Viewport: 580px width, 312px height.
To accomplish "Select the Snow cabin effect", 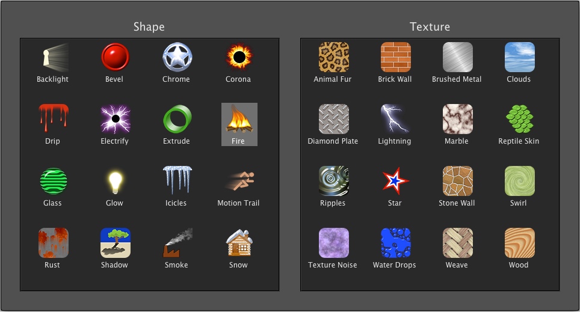I will [x=239, y=243].
